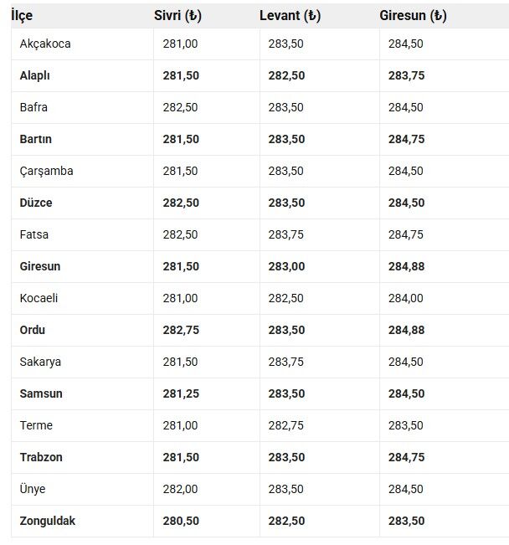
Task: Click the Sakarya district name
Action: click(x=40, y=362)
